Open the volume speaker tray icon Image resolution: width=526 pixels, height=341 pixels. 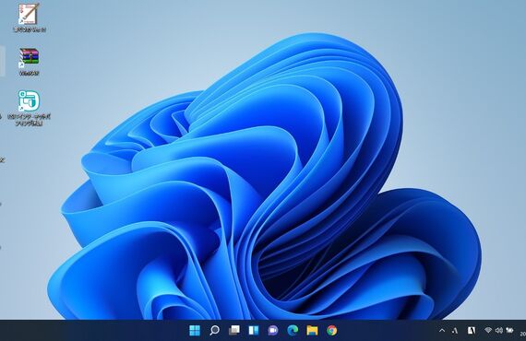[x=499, y=330]
